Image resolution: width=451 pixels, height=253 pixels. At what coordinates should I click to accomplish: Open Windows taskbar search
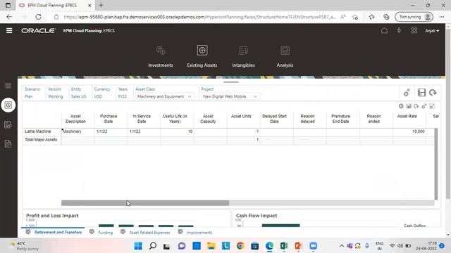(153, 246)
